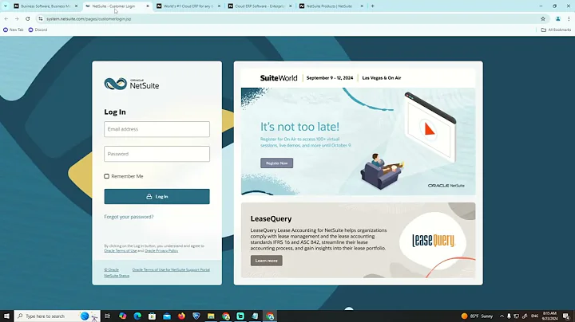Image resolution: width=575 pixels, height=322 pixels.
Task: Click the Oracle NetSuite logo
Action: tap(131, 84)
